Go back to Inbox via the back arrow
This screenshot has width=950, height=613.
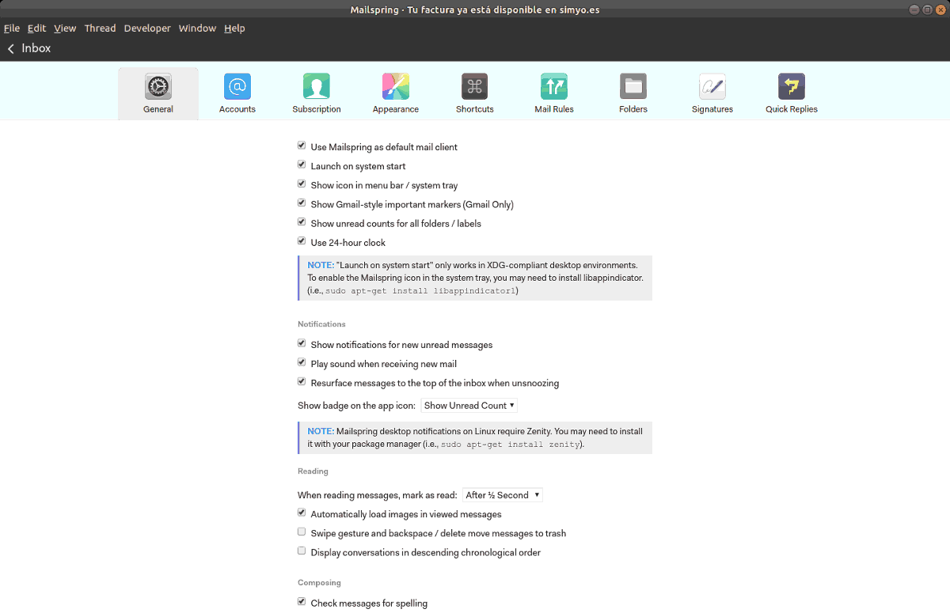point(11,49)
